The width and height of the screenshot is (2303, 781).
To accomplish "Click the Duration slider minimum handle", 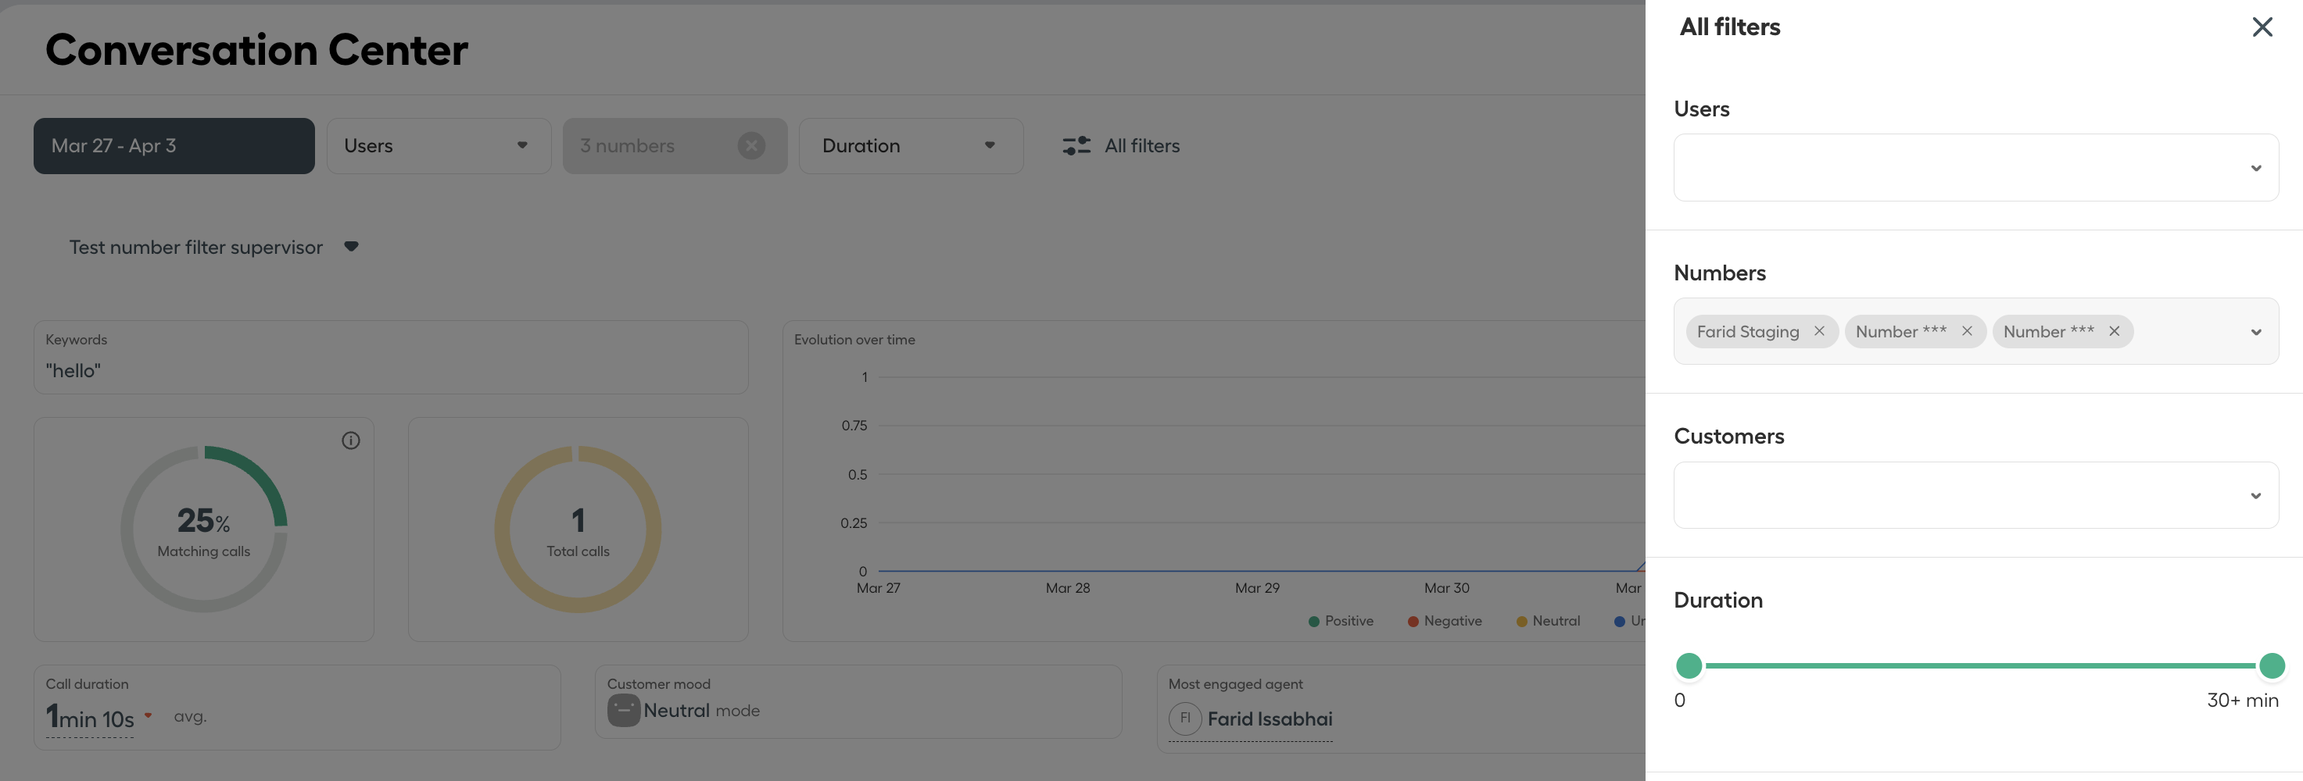I will tap(1689, 665).
